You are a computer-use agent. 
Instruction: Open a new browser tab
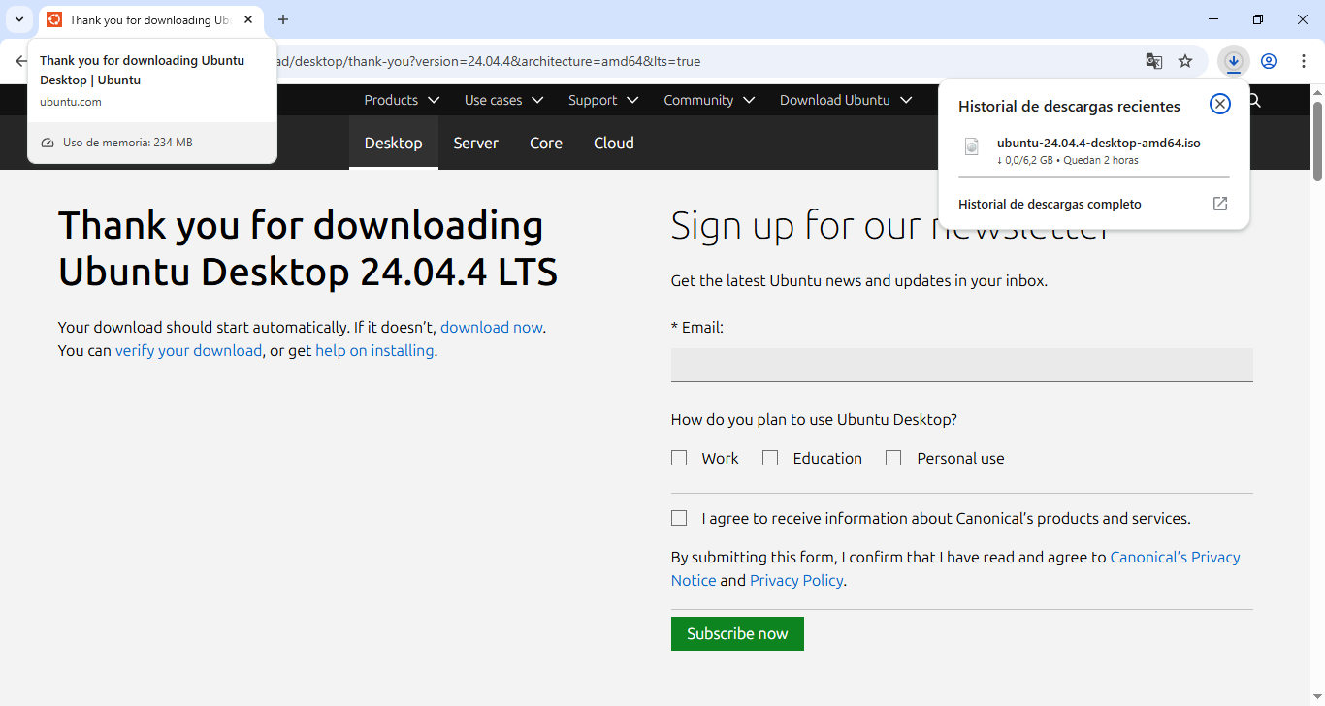point(283,19)
